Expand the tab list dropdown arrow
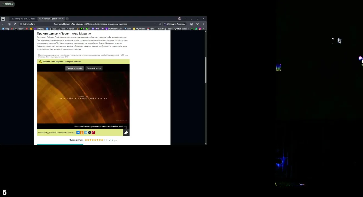Screen dimensions: 363x197 (7, 19)
